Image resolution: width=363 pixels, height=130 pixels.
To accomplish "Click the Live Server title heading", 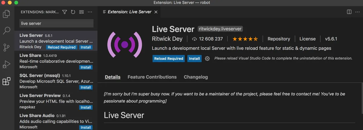I will tap(173, 29).
